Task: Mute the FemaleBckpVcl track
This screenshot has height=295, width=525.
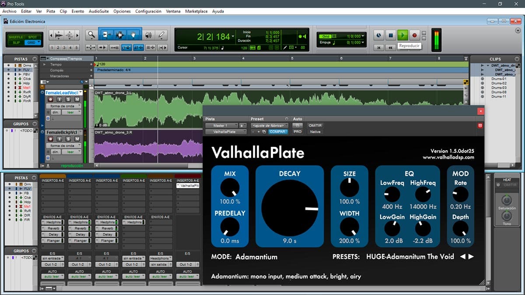Action: (x=77, y=139)
